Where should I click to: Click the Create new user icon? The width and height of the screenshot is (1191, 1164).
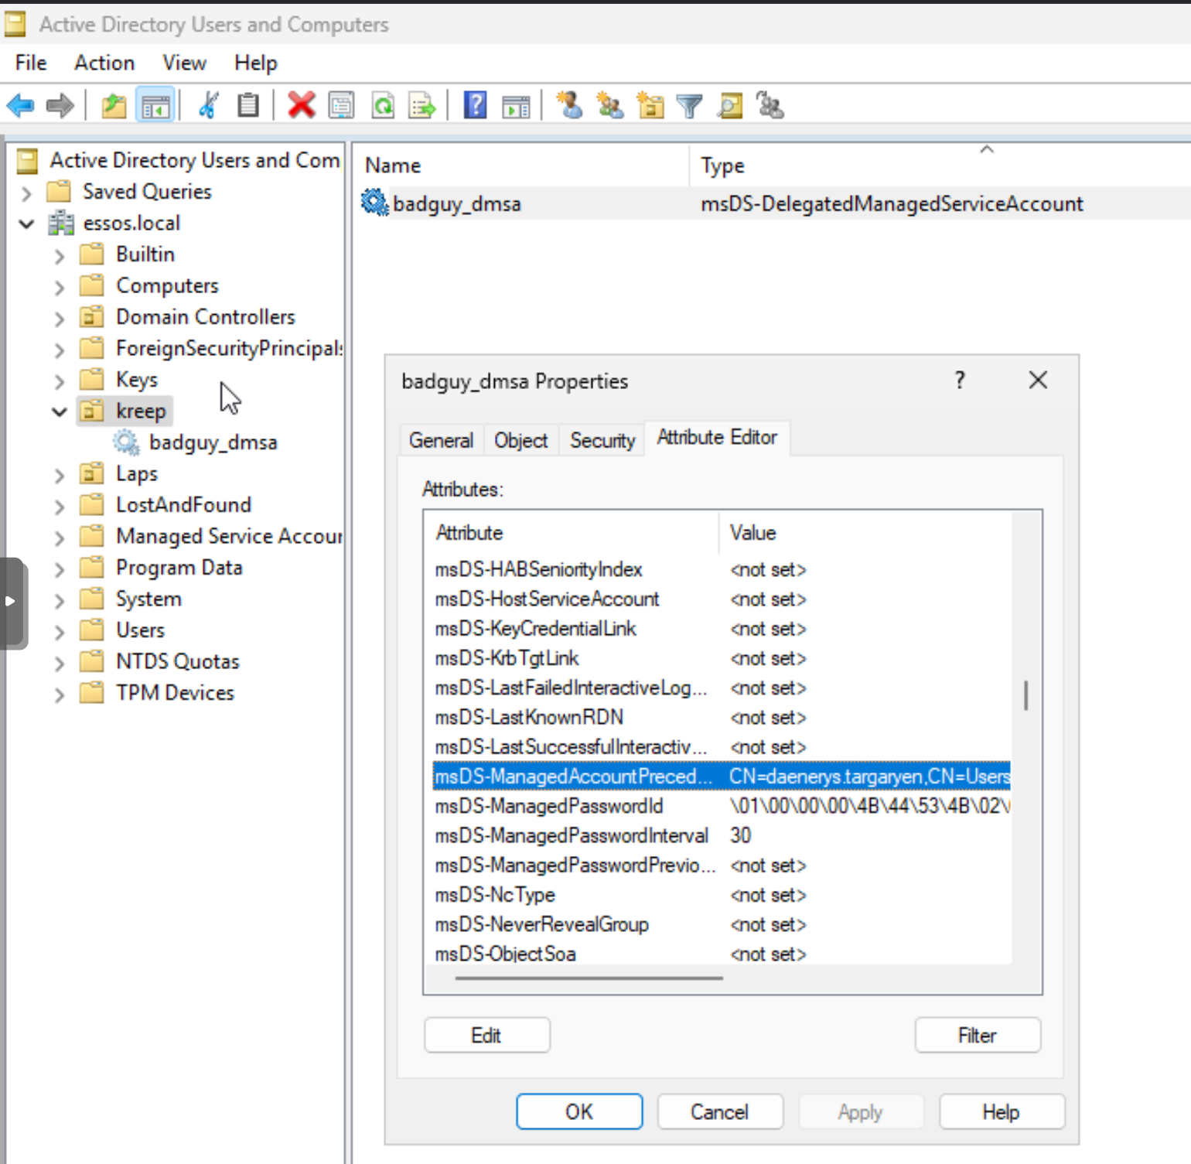click(x=570, y=105)
